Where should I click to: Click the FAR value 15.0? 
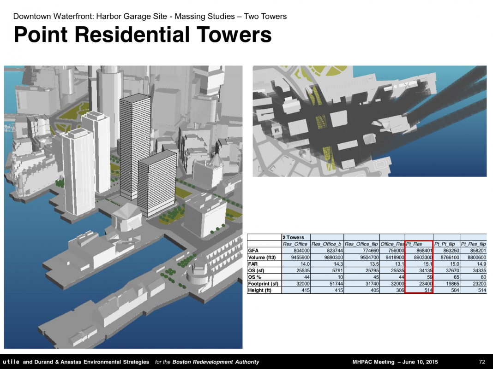coord(455,264)
